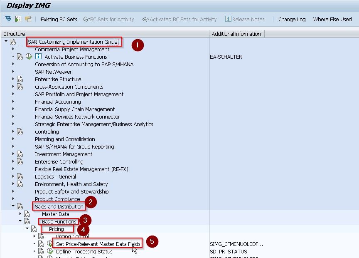Viewport: 359px width, 258px height.
Task: Select Set Price-Relevant Master Data Fields
Action: coord(98,244)
